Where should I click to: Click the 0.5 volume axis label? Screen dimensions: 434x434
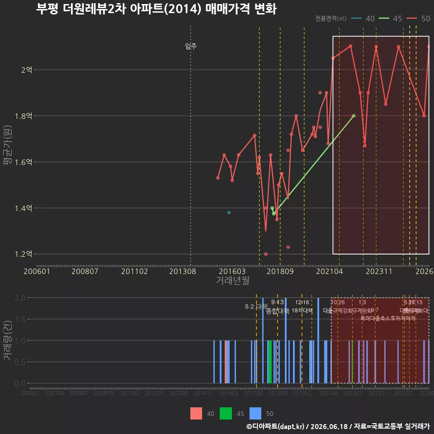[x=20, y=362]
